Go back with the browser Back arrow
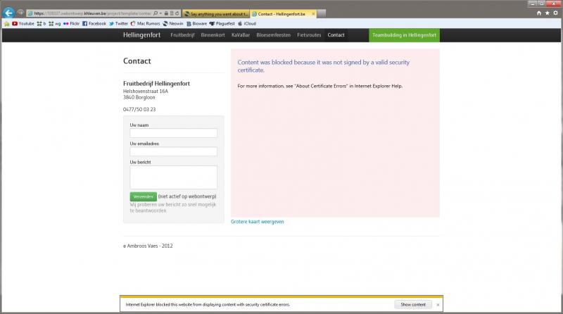Screen dimensions: 563x314 tap(8, 13)
